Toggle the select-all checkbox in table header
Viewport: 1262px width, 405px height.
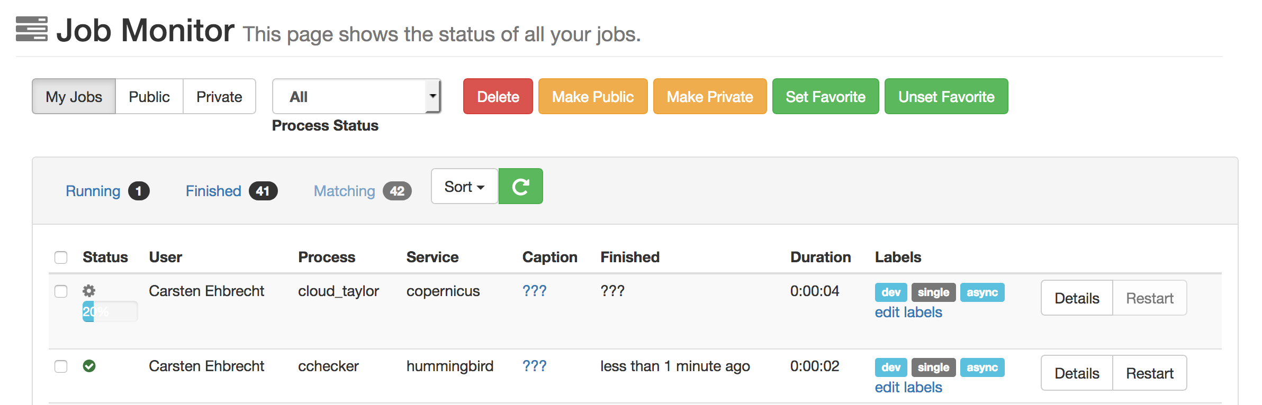click(x=61, y=257)
